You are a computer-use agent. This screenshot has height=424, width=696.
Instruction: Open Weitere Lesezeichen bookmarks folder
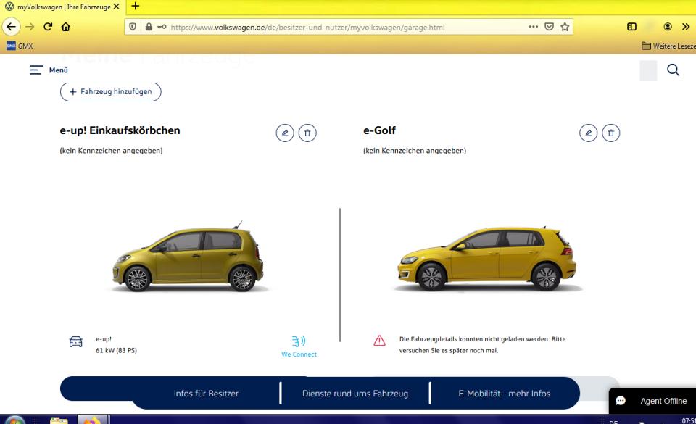click(668, 46)
